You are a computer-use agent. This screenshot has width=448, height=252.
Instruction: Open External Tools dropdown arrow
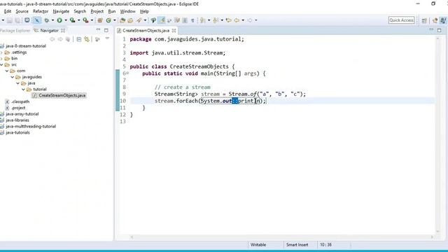[92, 20]
